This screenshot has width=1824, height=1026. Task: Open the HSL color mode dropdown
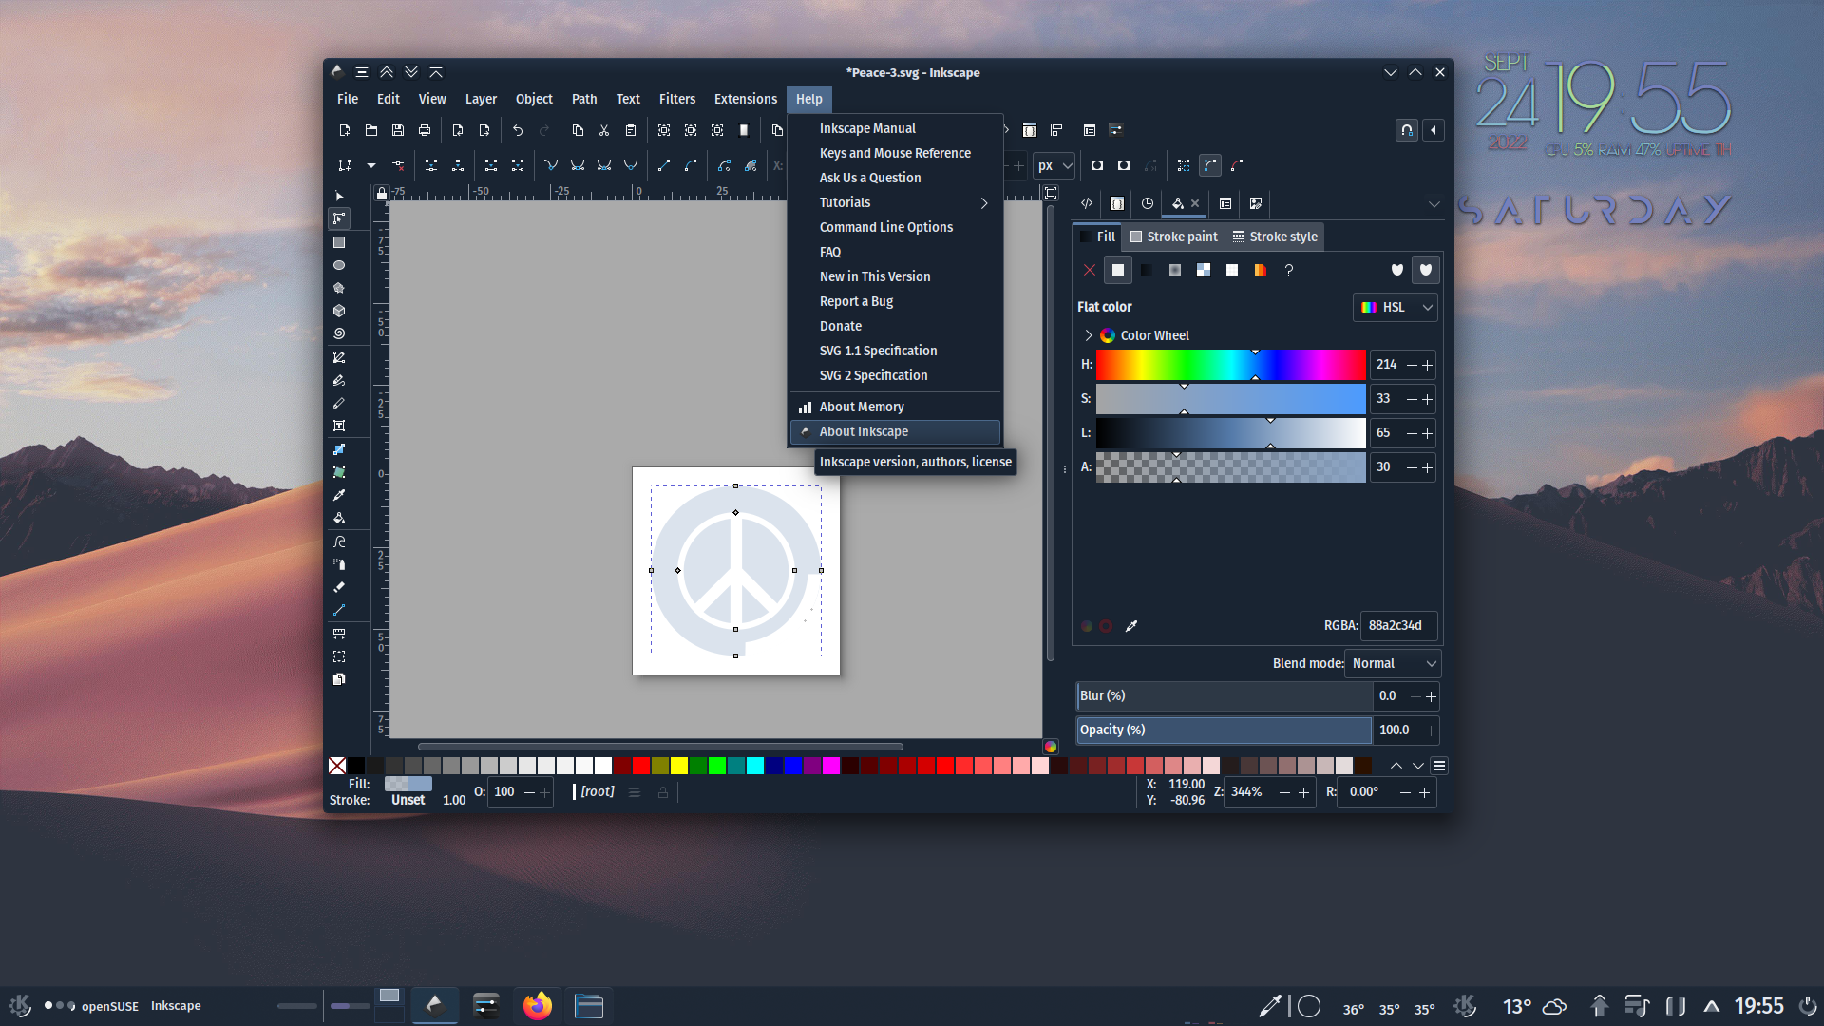(x=1395, y=307)
